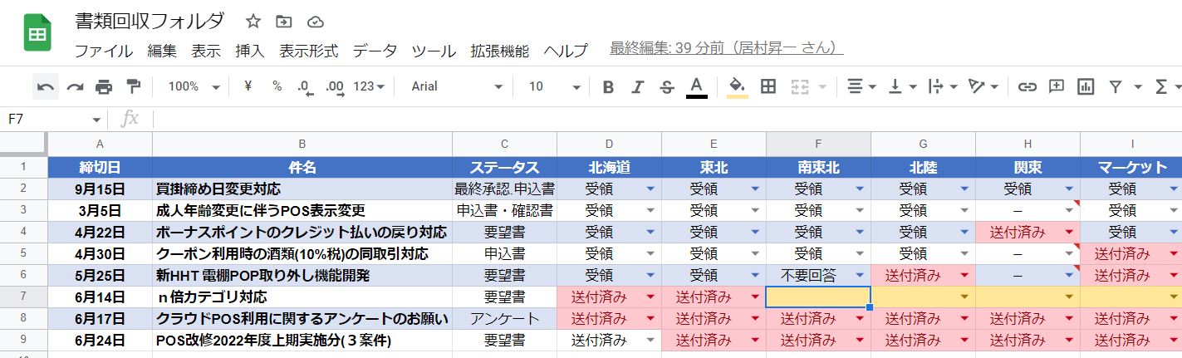Open 北海道 dropdown in row 9

click(650, 341)
